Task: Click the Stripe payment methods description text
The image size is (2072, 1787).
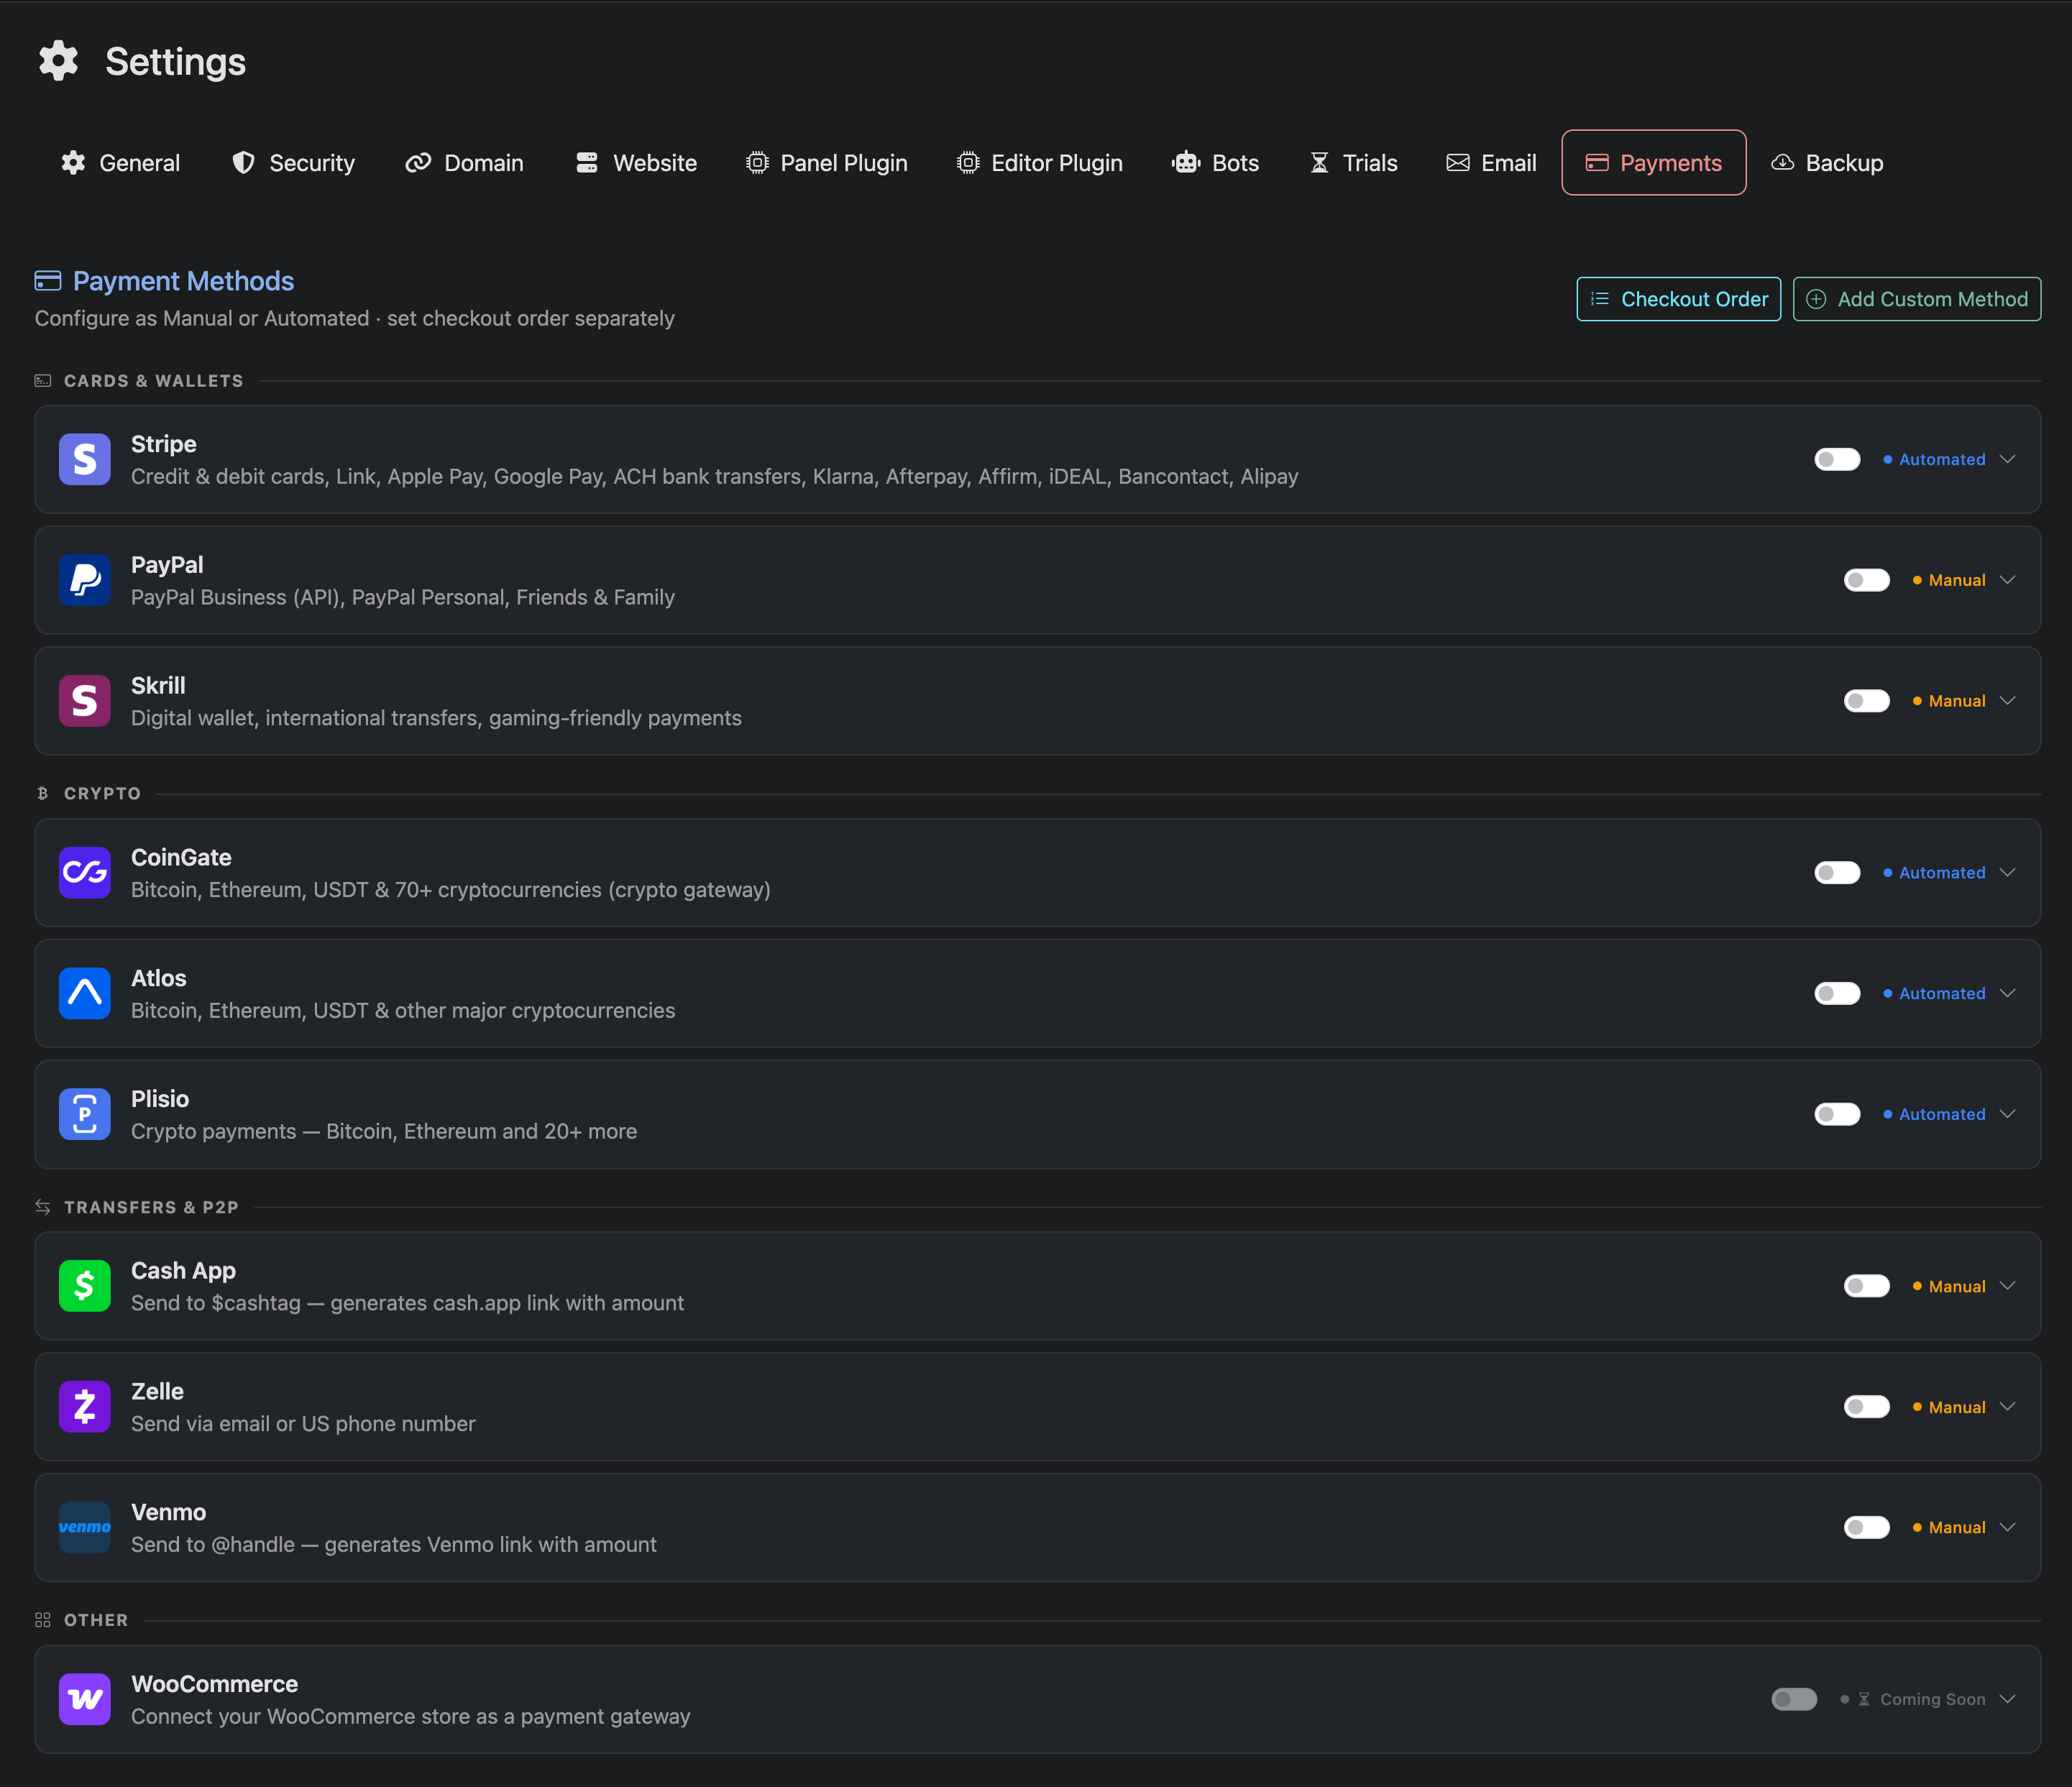Action: pos(715,476)
